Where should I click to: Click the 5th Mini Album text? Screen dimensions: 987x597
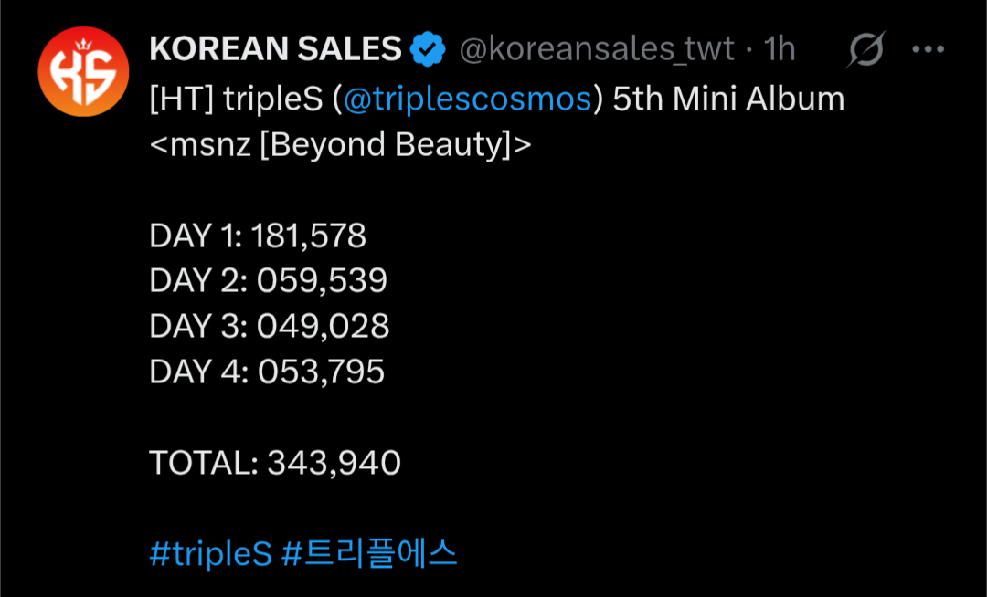pyautogui.click(x=728, y=99)
